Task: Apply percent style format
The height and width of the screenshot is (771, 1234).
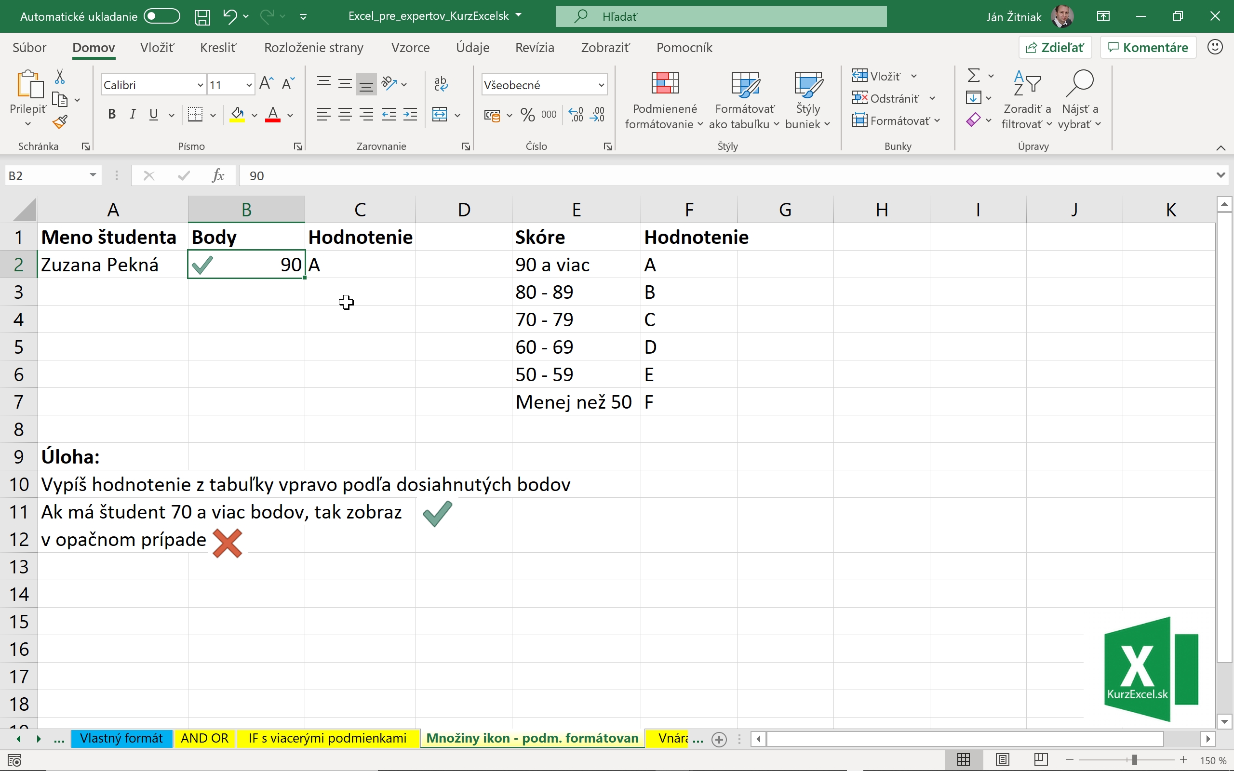Action: click(528, 115)
